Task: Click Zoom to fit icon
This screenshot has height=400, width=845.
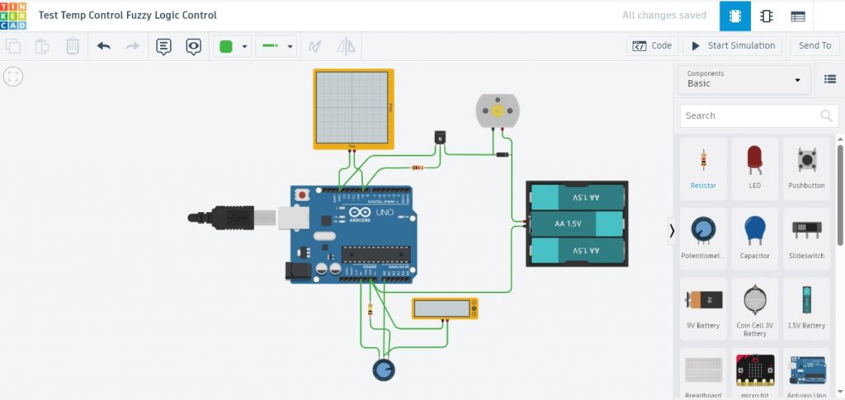Action: tap(13, 77)
